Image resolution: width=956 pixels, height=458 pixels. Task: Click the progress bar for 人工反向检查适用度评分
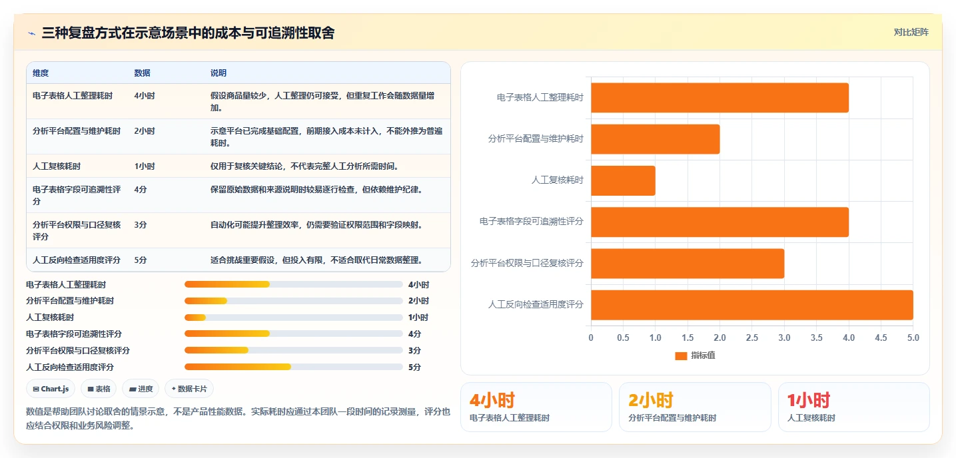294,367
